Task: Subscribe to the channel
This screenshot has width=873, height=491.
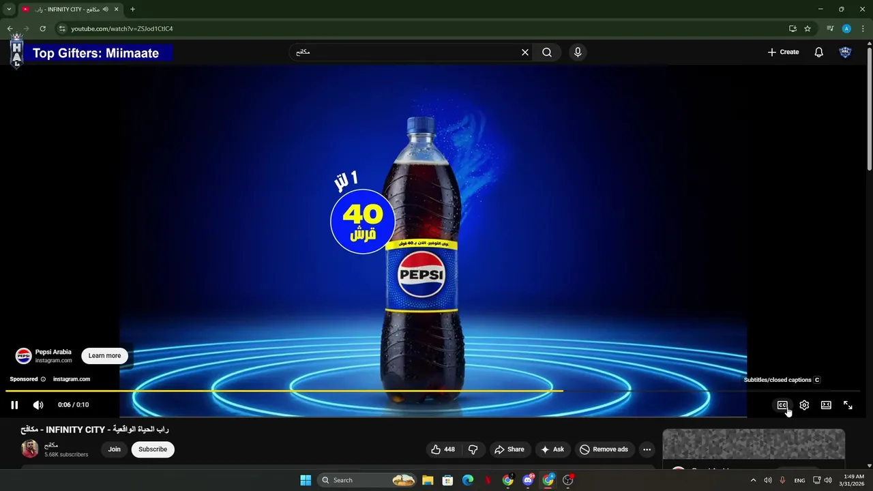Action: click(x=153, y=449)
